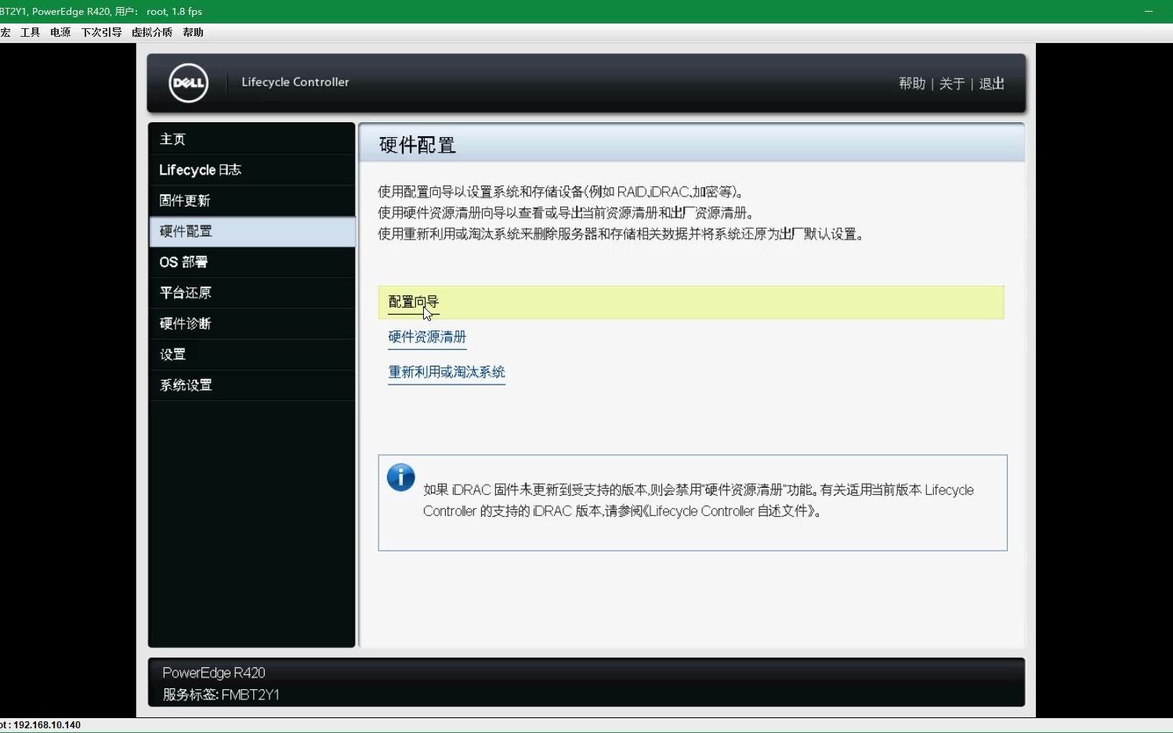Click 帮助 in the Lifecycle Controller header

(912, 83)
